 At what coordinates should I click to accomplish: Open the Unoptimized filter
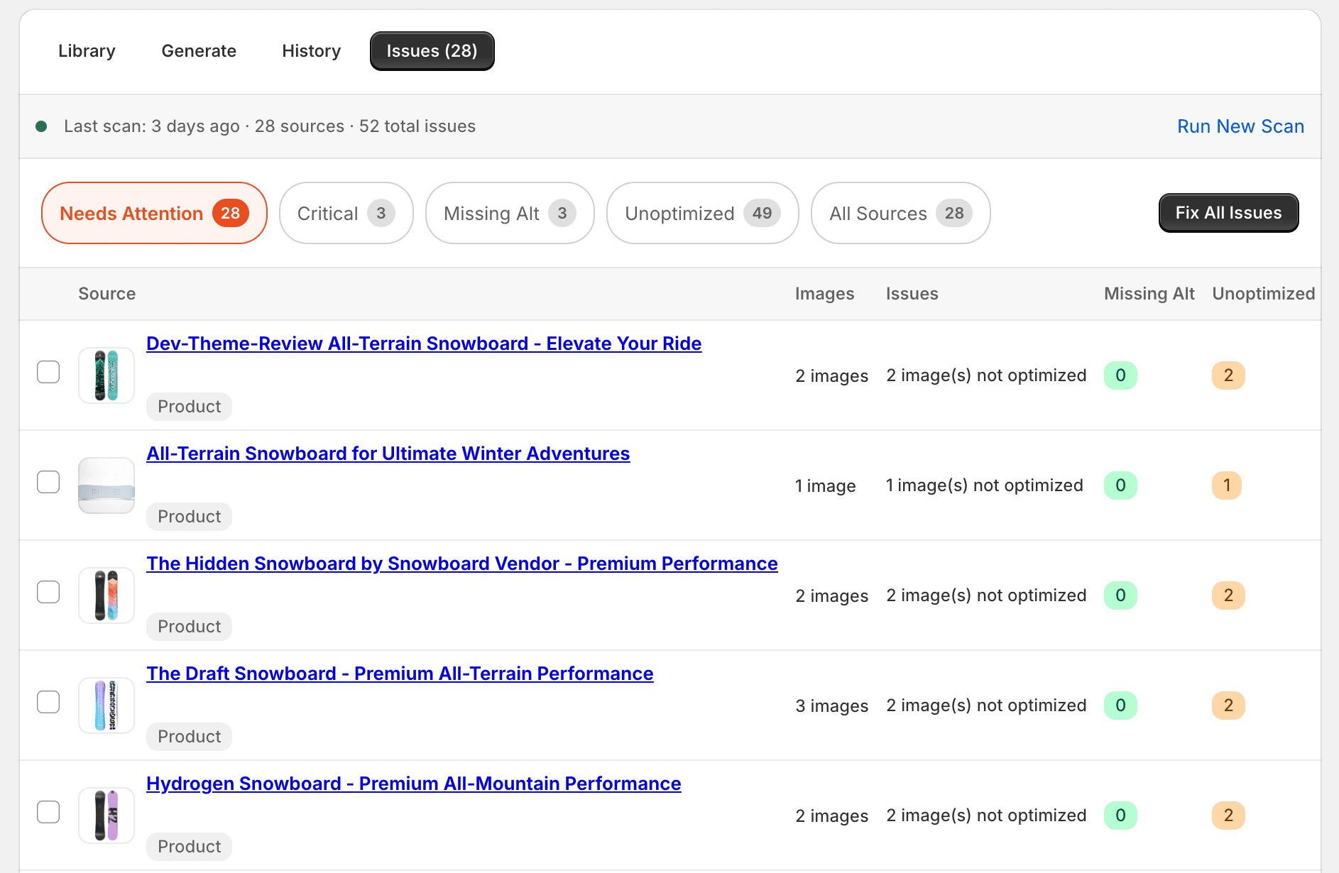(x=701, y=213)
